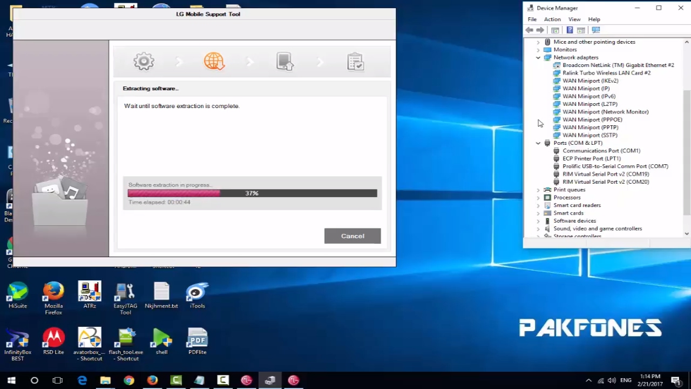691x389 pixels.
Task: Expand the Monitors node
Action: 538,50
